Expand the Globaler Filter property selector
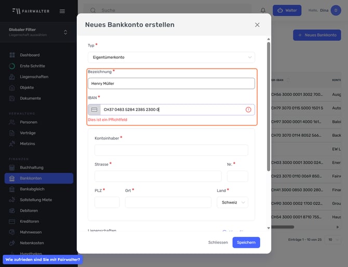This screenshot has height=267, width=348. coord(65,32)
